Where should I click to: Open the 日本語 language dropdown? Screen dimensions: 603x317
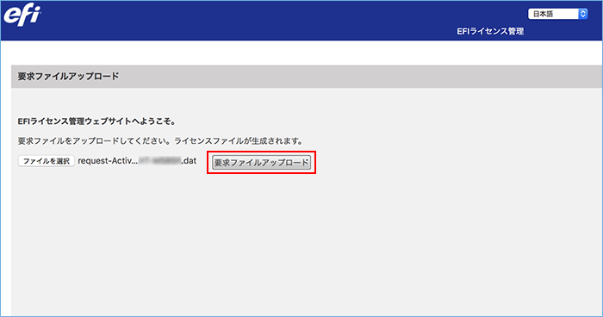tap(557, 14)
